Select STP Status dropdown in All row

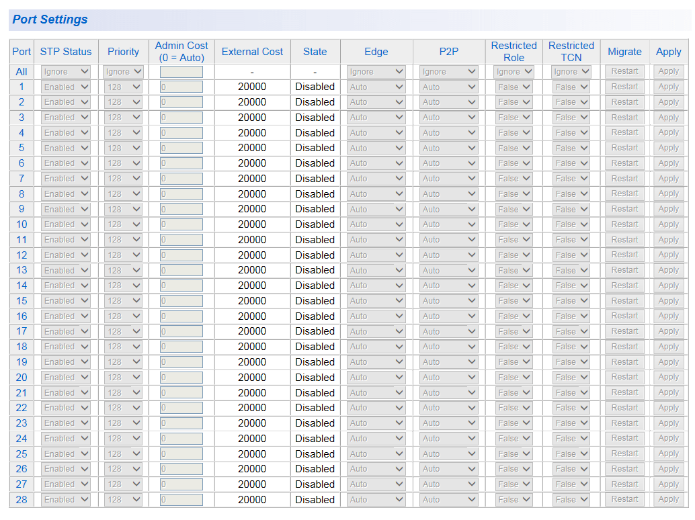tap(65, 71)
